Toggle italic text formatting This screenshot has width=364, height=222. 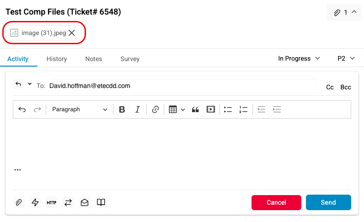tap(137, 109)
